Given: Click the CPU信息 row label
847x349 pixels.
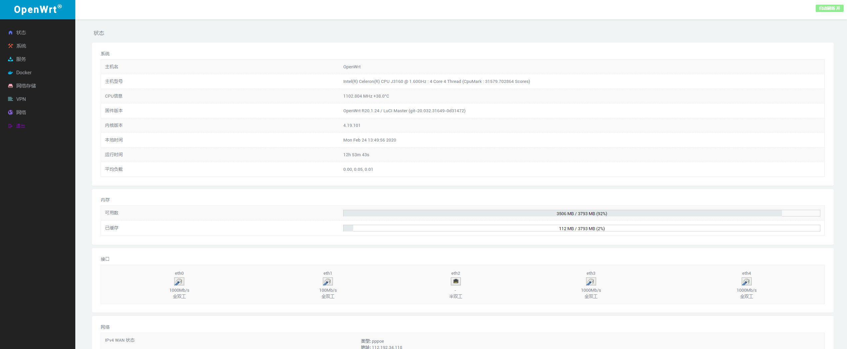Looking at the screenshot, I should 114,96.
